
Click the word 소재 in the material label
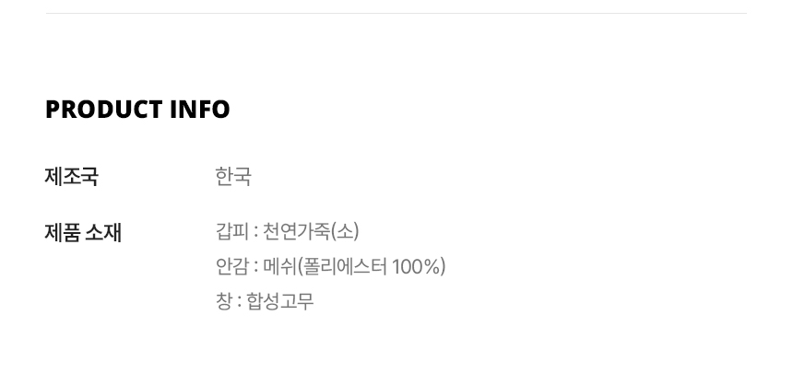click(103, 232)
